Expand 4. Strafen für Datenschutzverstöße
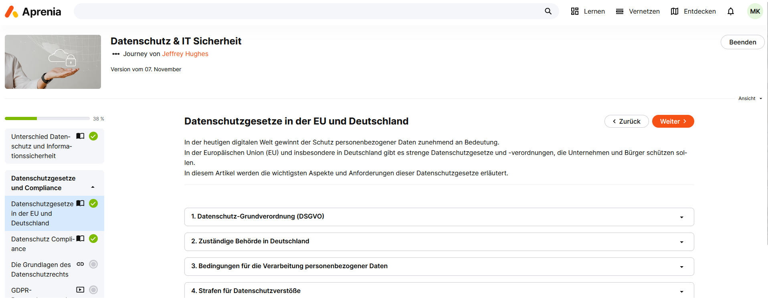The width and height of the screenshot is (768, 307). pos(439,291)
